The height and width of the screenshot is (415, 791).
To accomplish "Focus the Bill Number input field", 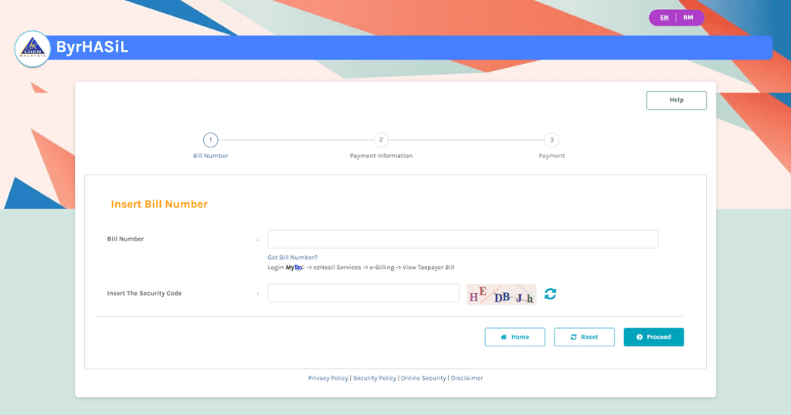I will click(x=463, y=239).
